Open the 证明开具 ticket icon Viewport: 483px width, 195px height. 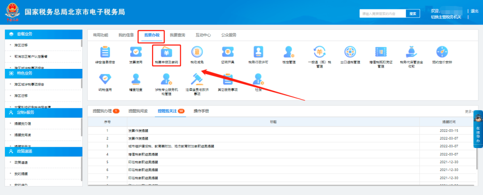click(228, 52)
